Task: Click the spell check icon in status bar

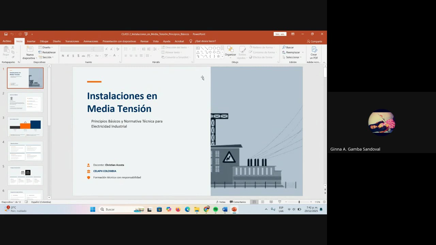Action: tap(26, 202)
